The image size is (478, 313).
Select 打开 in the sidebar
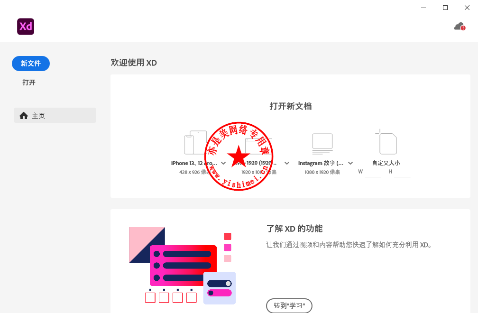29,83
